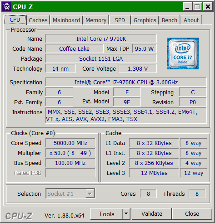Switch to the Bench tab
The width and height of the screenshot is (215, 223).
[x=170, y=20]
